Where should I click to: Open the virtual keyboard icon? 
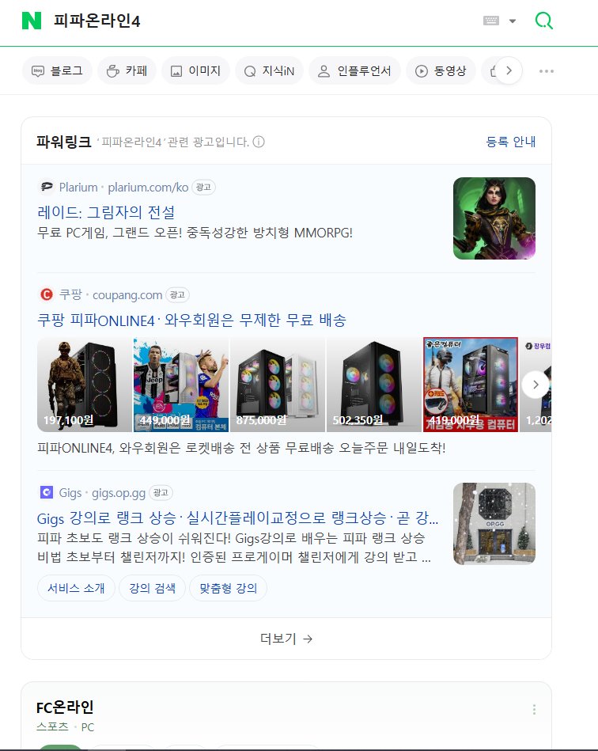pos(491,21)
